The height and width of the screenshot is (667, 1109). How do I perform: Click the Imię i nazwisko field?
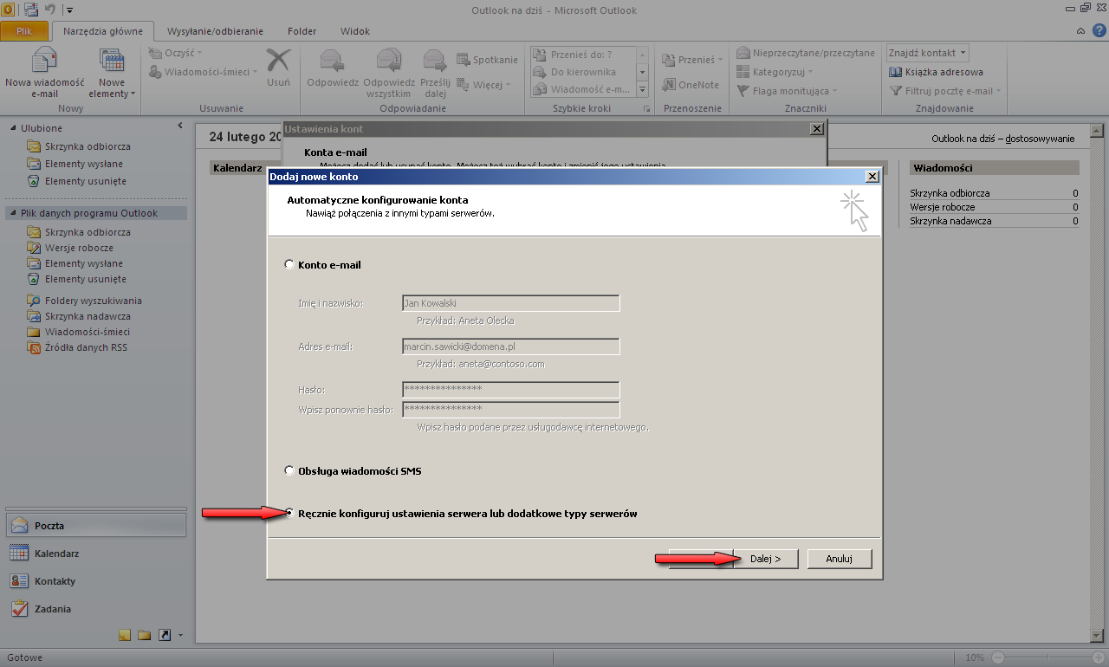click(511, 303)
